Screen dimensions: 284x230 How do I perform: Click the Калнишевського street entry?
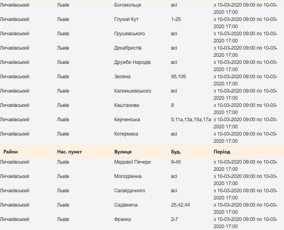pos(133,91)
